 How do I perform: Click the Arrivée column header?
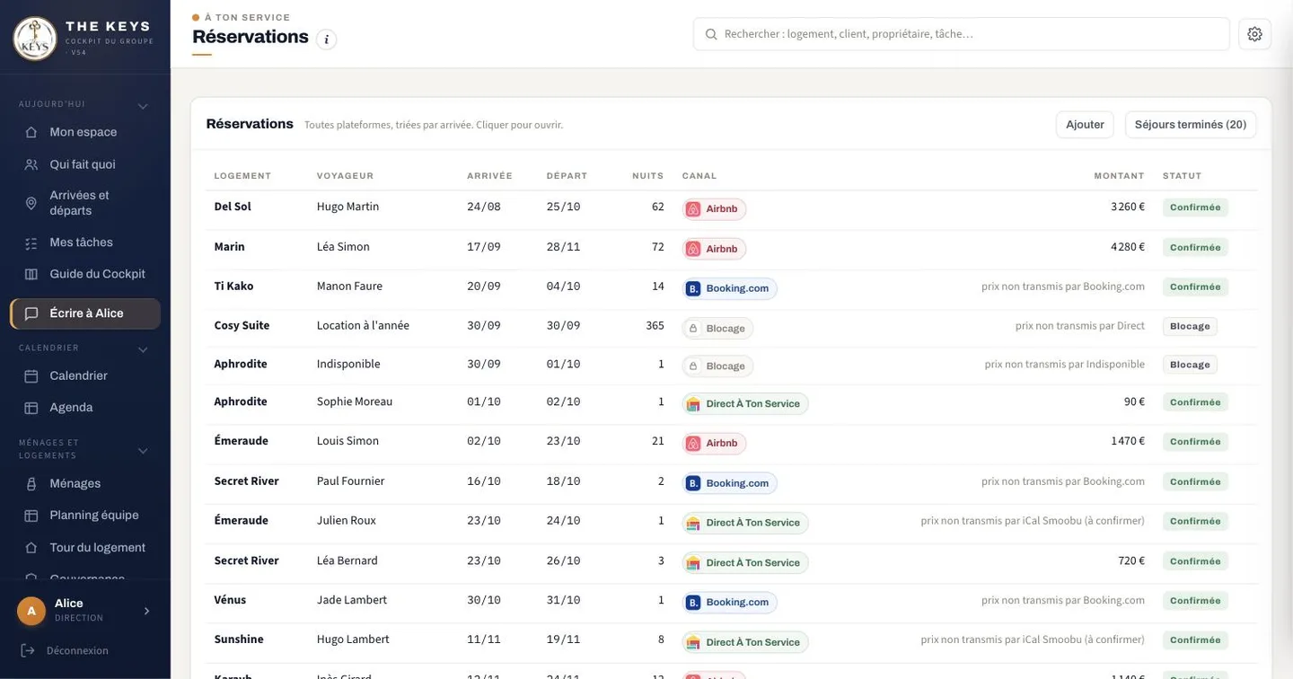(489, 176)
